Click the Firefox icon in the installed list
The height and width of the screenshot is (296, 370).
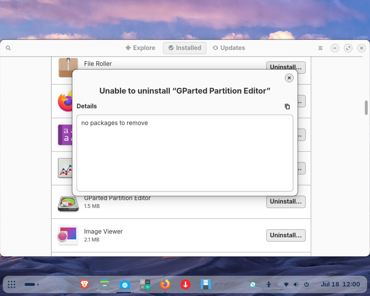(x=65, y=101)
